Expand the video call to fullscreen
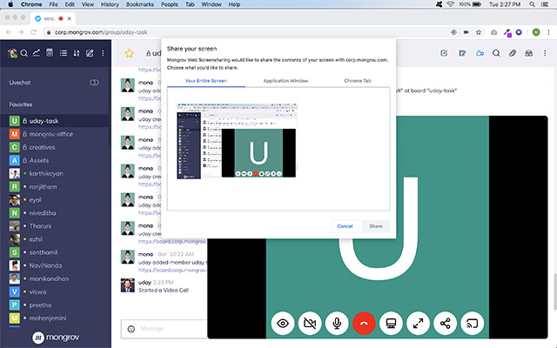Screen dimensions: 557x348 pyautogui.click(x=418, y=323)
